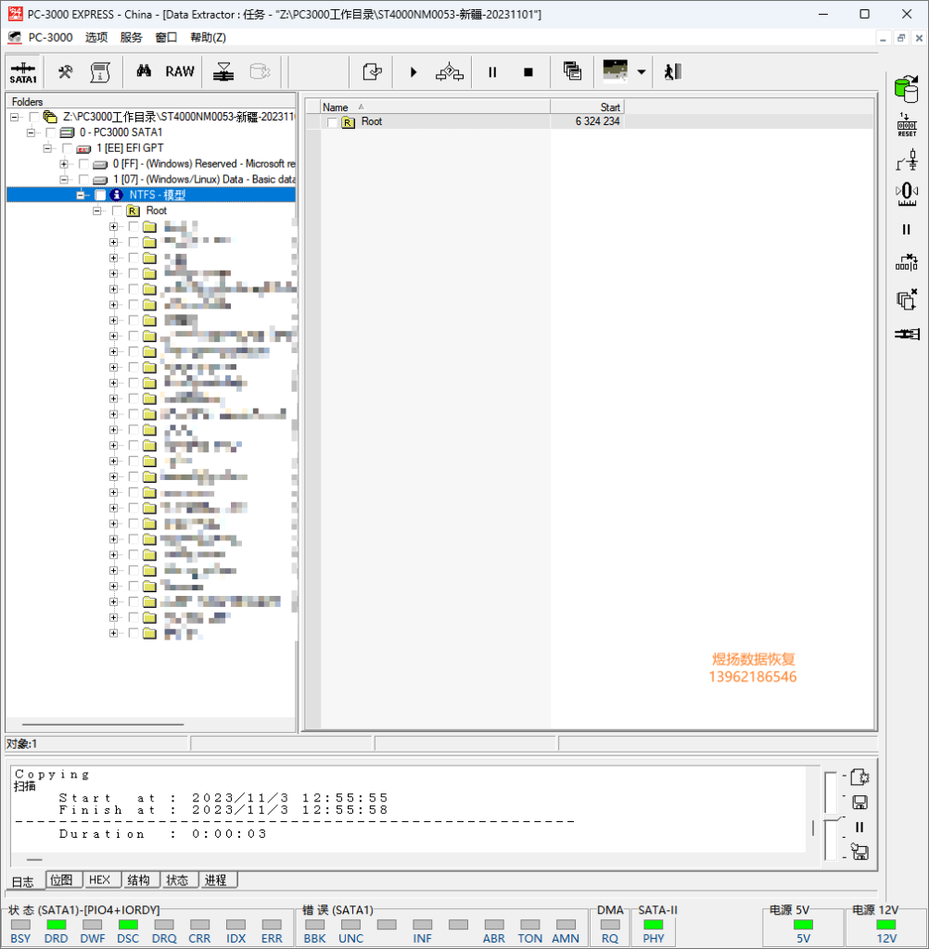Check the box for task folder root node

coord(34,117)
